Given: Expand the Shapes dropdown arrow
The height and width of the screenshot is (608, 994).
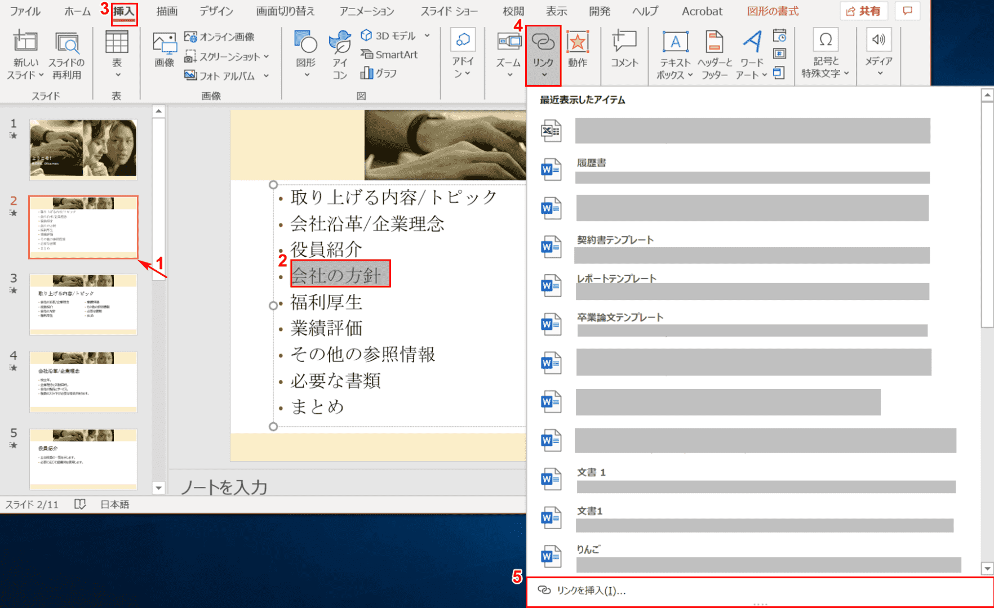Looking at the screenshot, I should click(x=307, y=75).
